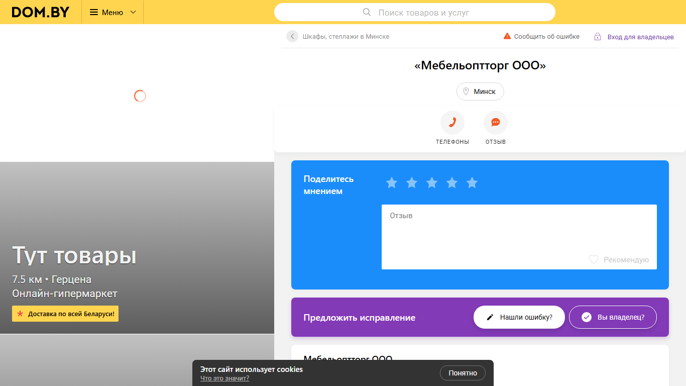
Task: Open the DOM.BY home logo
Action: [x=41, y=12]
